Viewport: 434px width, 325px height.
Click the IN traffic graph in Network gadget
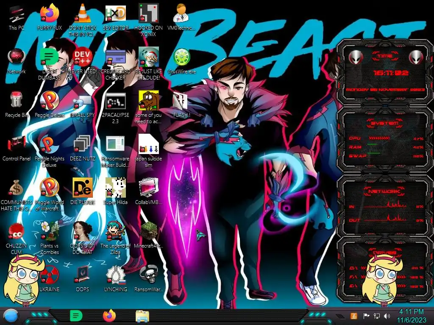pos(385,205)
